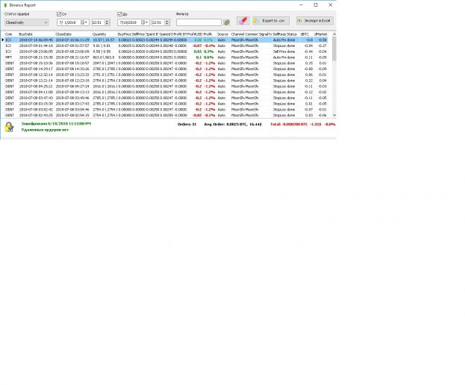Open calendar icon in the До date field
This screenshot has width=465, height=385.
click(x=143, y=22)
